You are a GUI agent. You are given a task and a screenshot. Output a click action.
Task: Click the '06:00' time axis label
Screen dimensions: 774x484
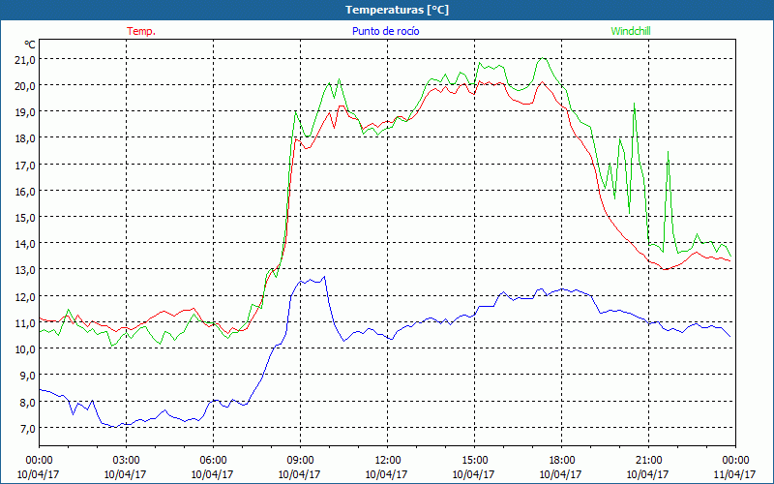[213, 461]
